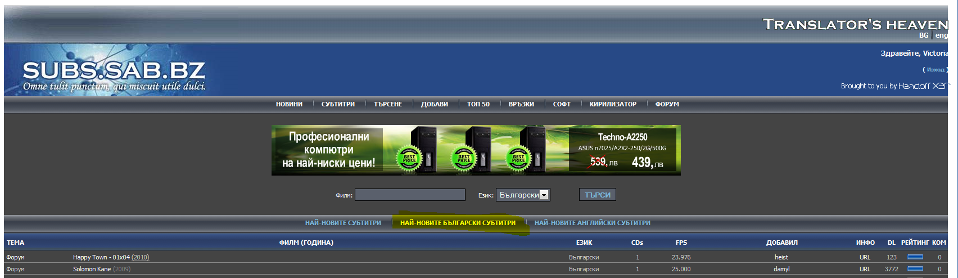Log out via the Изход link
958x278 pixels.
click(936, 70)
